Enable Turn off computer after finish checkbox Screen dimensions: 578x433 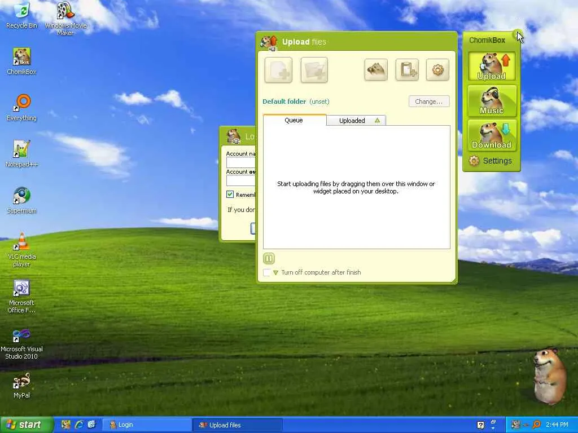coord(266,272)
